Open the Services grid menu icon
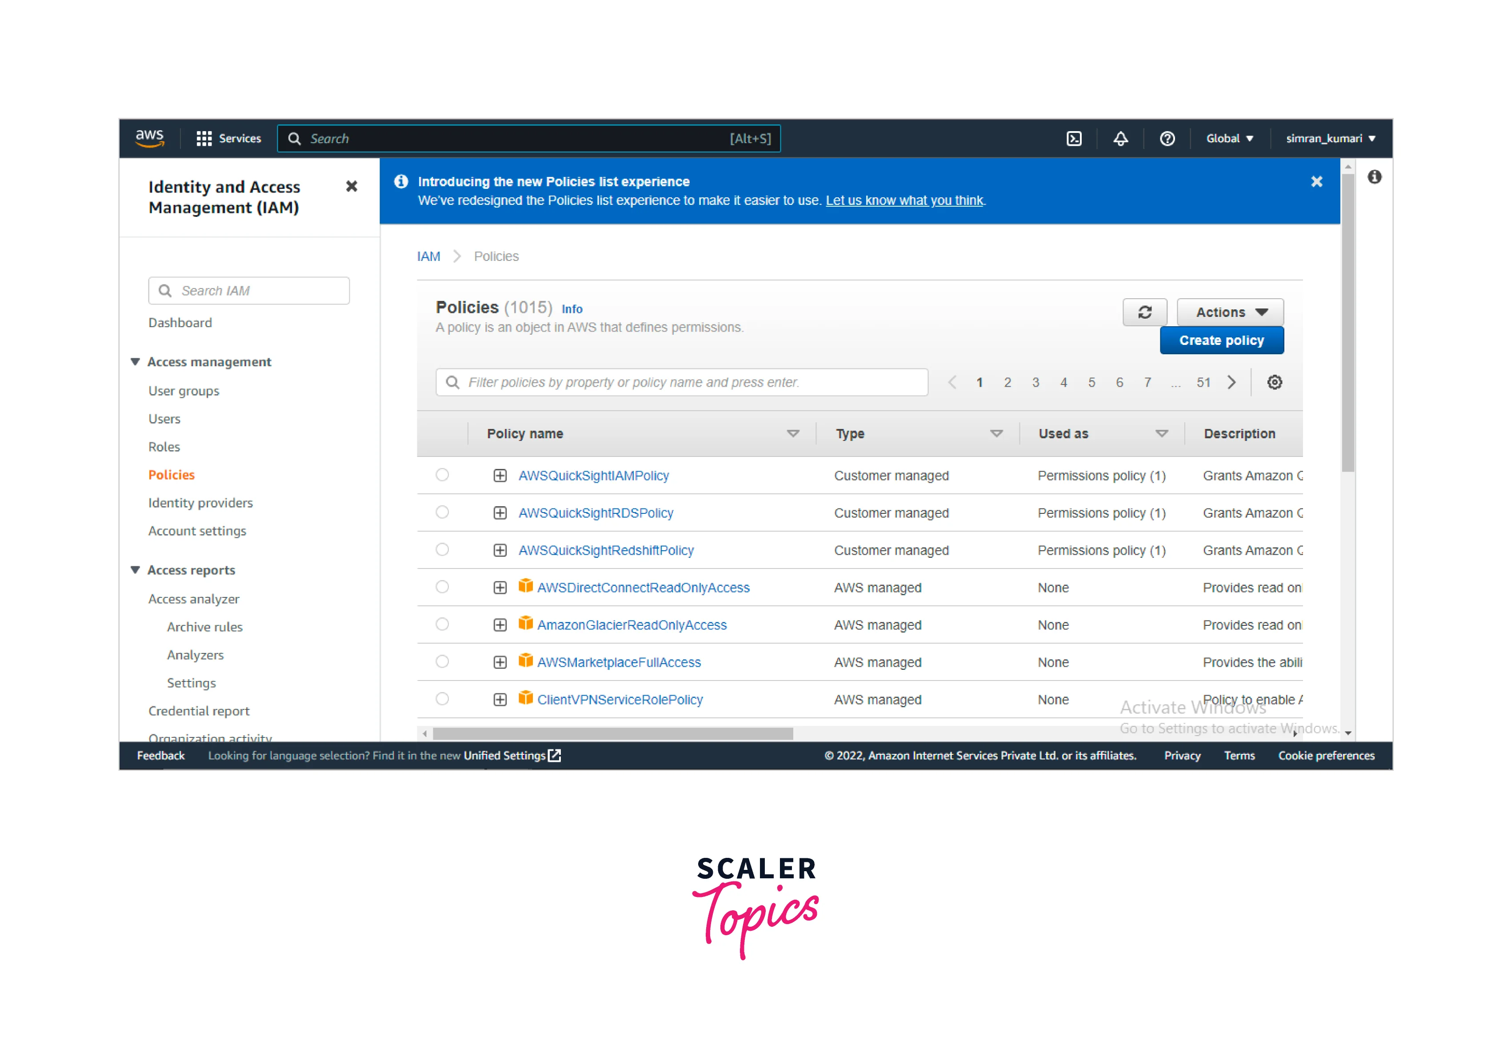1511x1045 pixels. [x=204, y=139]
